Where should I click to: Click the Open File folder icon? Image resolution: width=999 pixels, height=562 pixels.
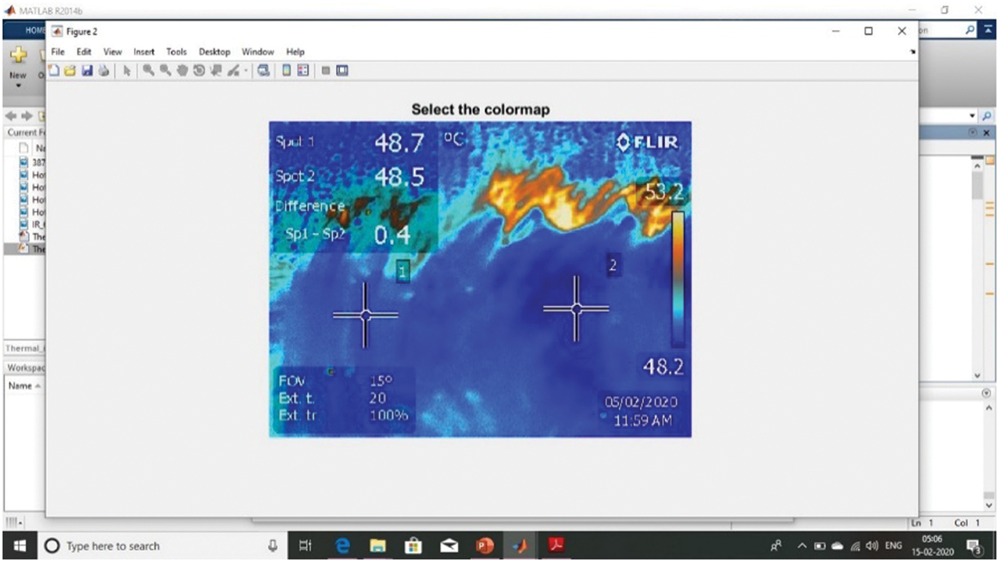pos(70,70)
